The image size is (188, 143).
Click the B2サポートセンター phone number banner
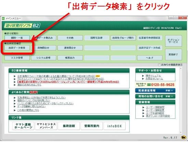click(x=155, y=85)
